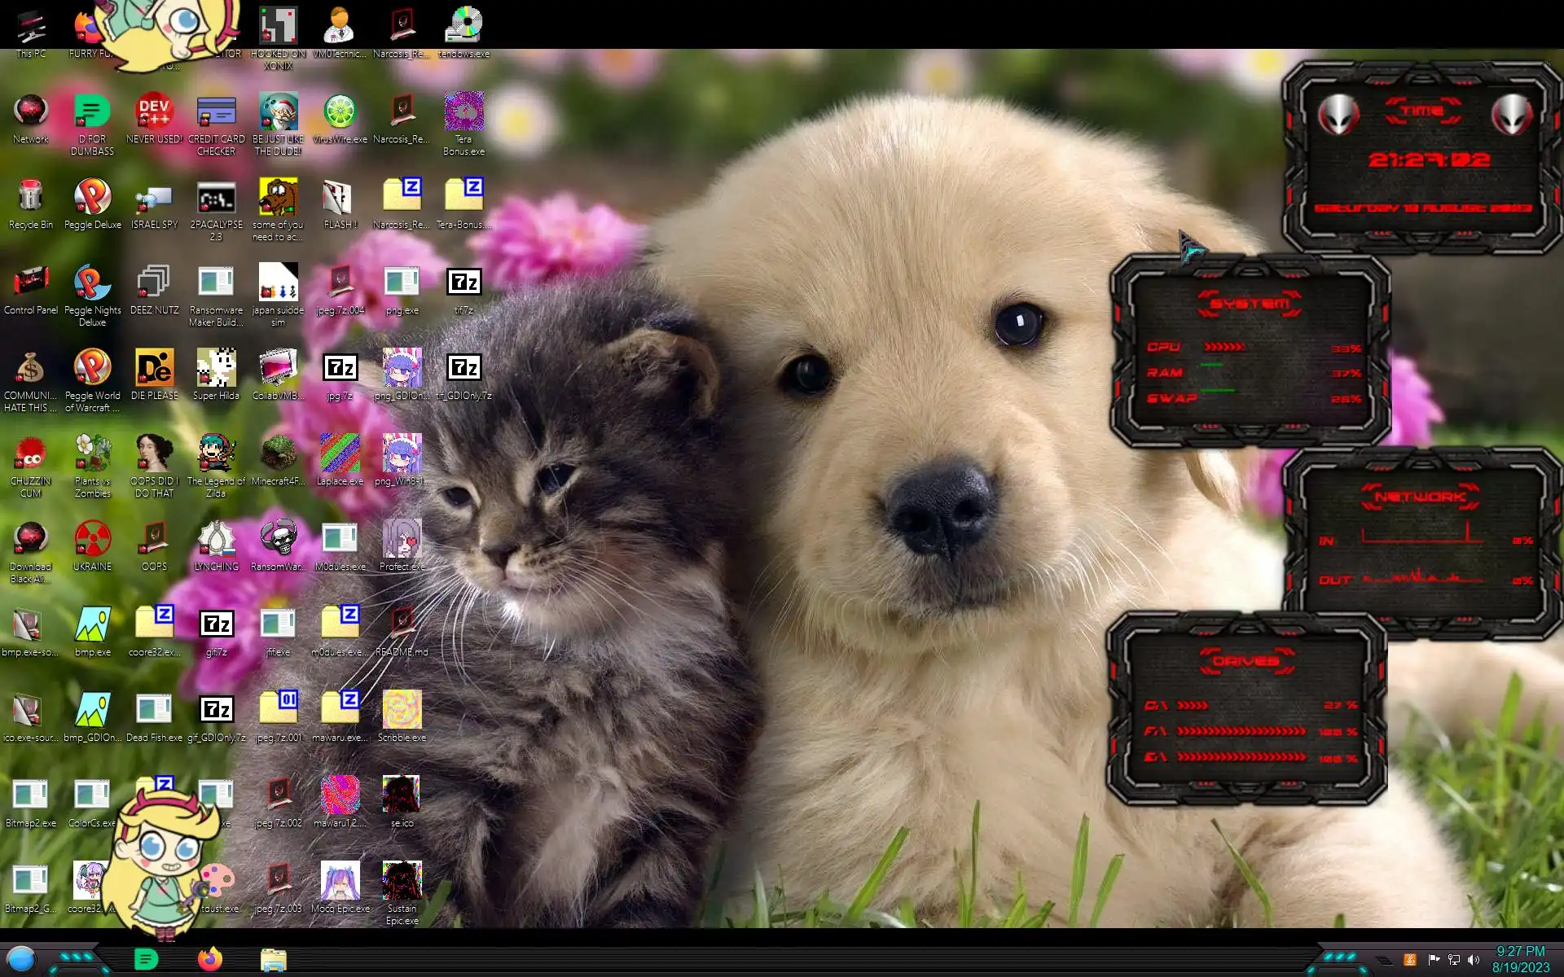Image resolution: width=1564 pixels, height=977 pixels.
Task: Click the Start orb button
Action: (21, 959)
